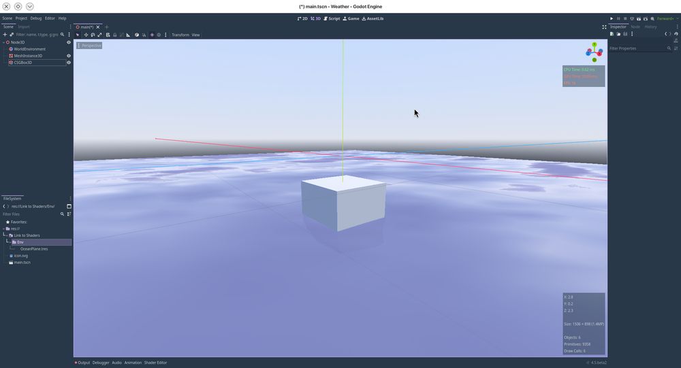The width and height of the screenshot is (681, 368).
Task: Toggle the preview environment
Action: (x=159, y=35)
